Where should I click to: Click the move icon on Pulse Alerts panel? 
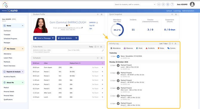coord(98,47)
